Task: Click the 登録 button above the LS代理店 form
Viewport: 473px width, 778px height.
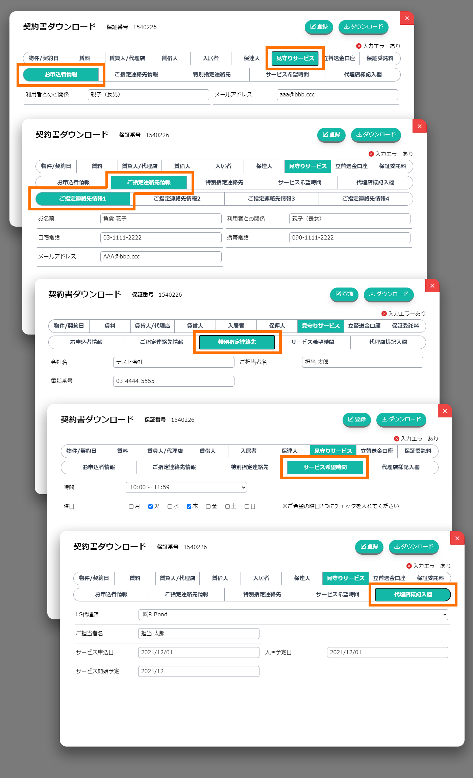Action: point(369,546)
